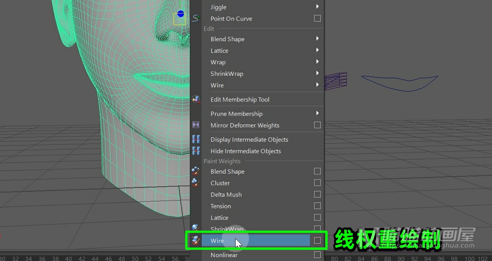
Task: Open Paint Cluster option box
Action: tap(317, 182)
